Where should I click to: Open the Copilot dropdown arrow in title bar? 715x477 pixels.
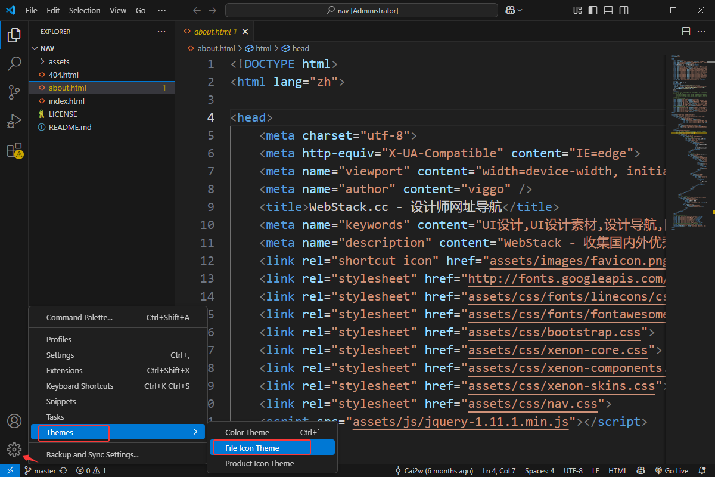click(520, 10)
